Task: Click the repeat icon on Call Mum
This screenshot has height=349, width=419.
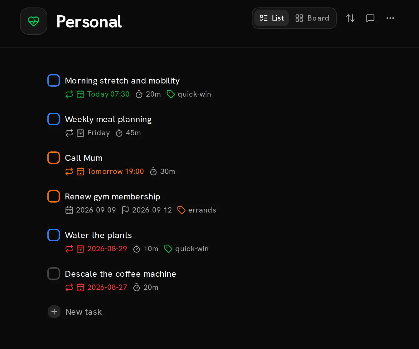Action: click(69, 171)
